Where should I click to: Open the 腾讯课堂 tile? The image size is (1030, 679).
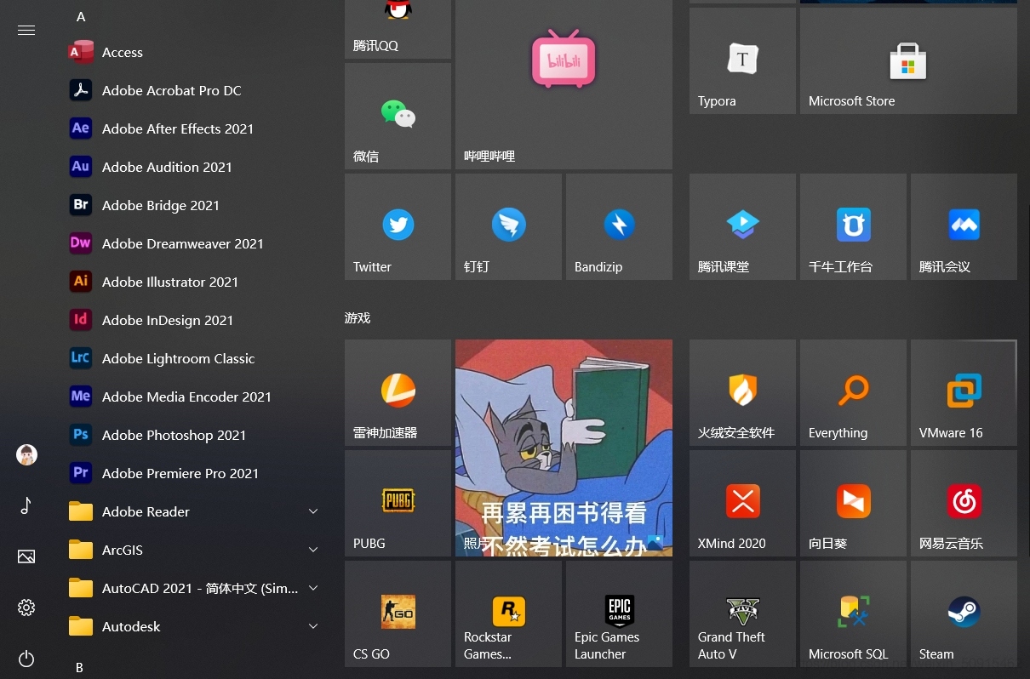(x=742, y=226)
